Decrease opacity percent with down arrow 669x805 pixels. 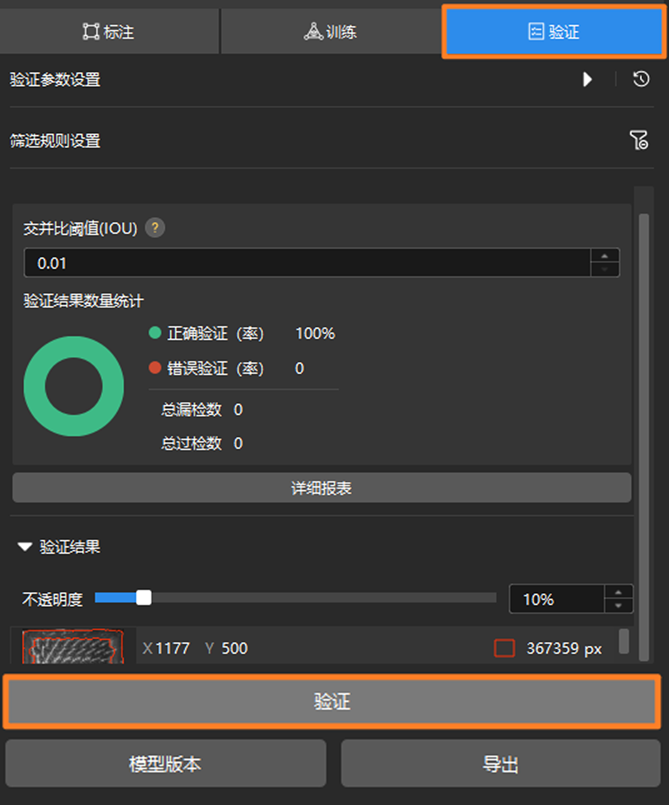pyautogui.click(x=618, y=606)
